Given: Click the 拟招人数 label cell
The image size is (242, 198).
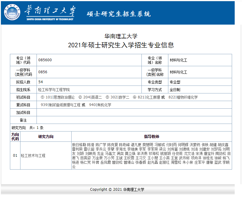Looking at the screenshot, I should click(23, 82).
